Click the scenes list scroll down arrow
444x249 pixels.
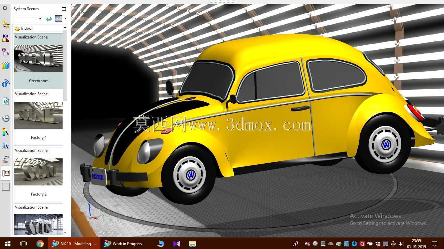coord(65,232)
